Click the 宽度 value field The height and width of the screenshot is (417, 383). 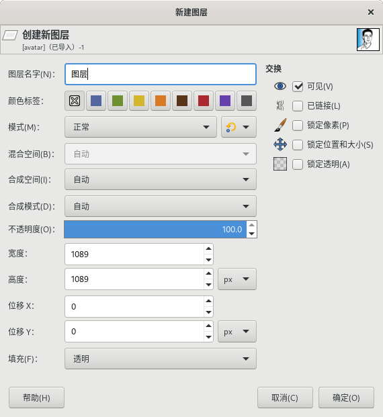(134, 254)
